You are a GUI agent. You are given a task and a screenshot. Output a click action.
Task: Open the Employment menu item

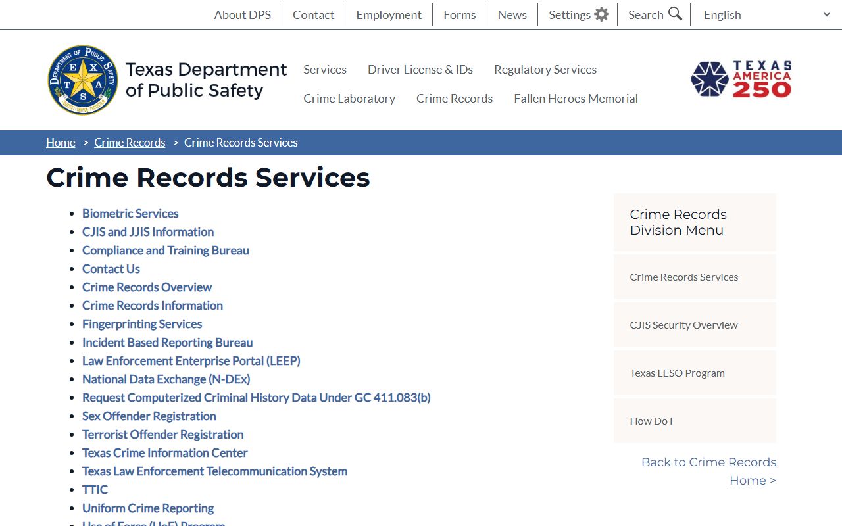tap(389, 14)
